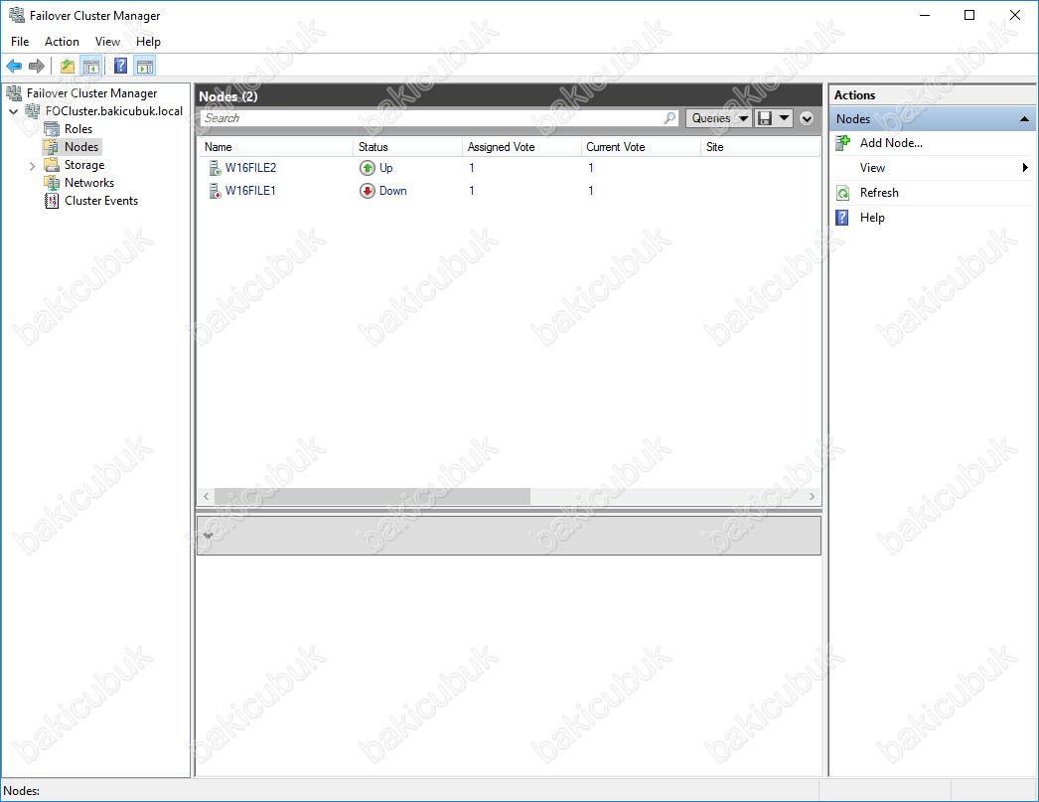Click the search magnifier icon
This screenshot has height=802, width=1039.
[669, 118]
